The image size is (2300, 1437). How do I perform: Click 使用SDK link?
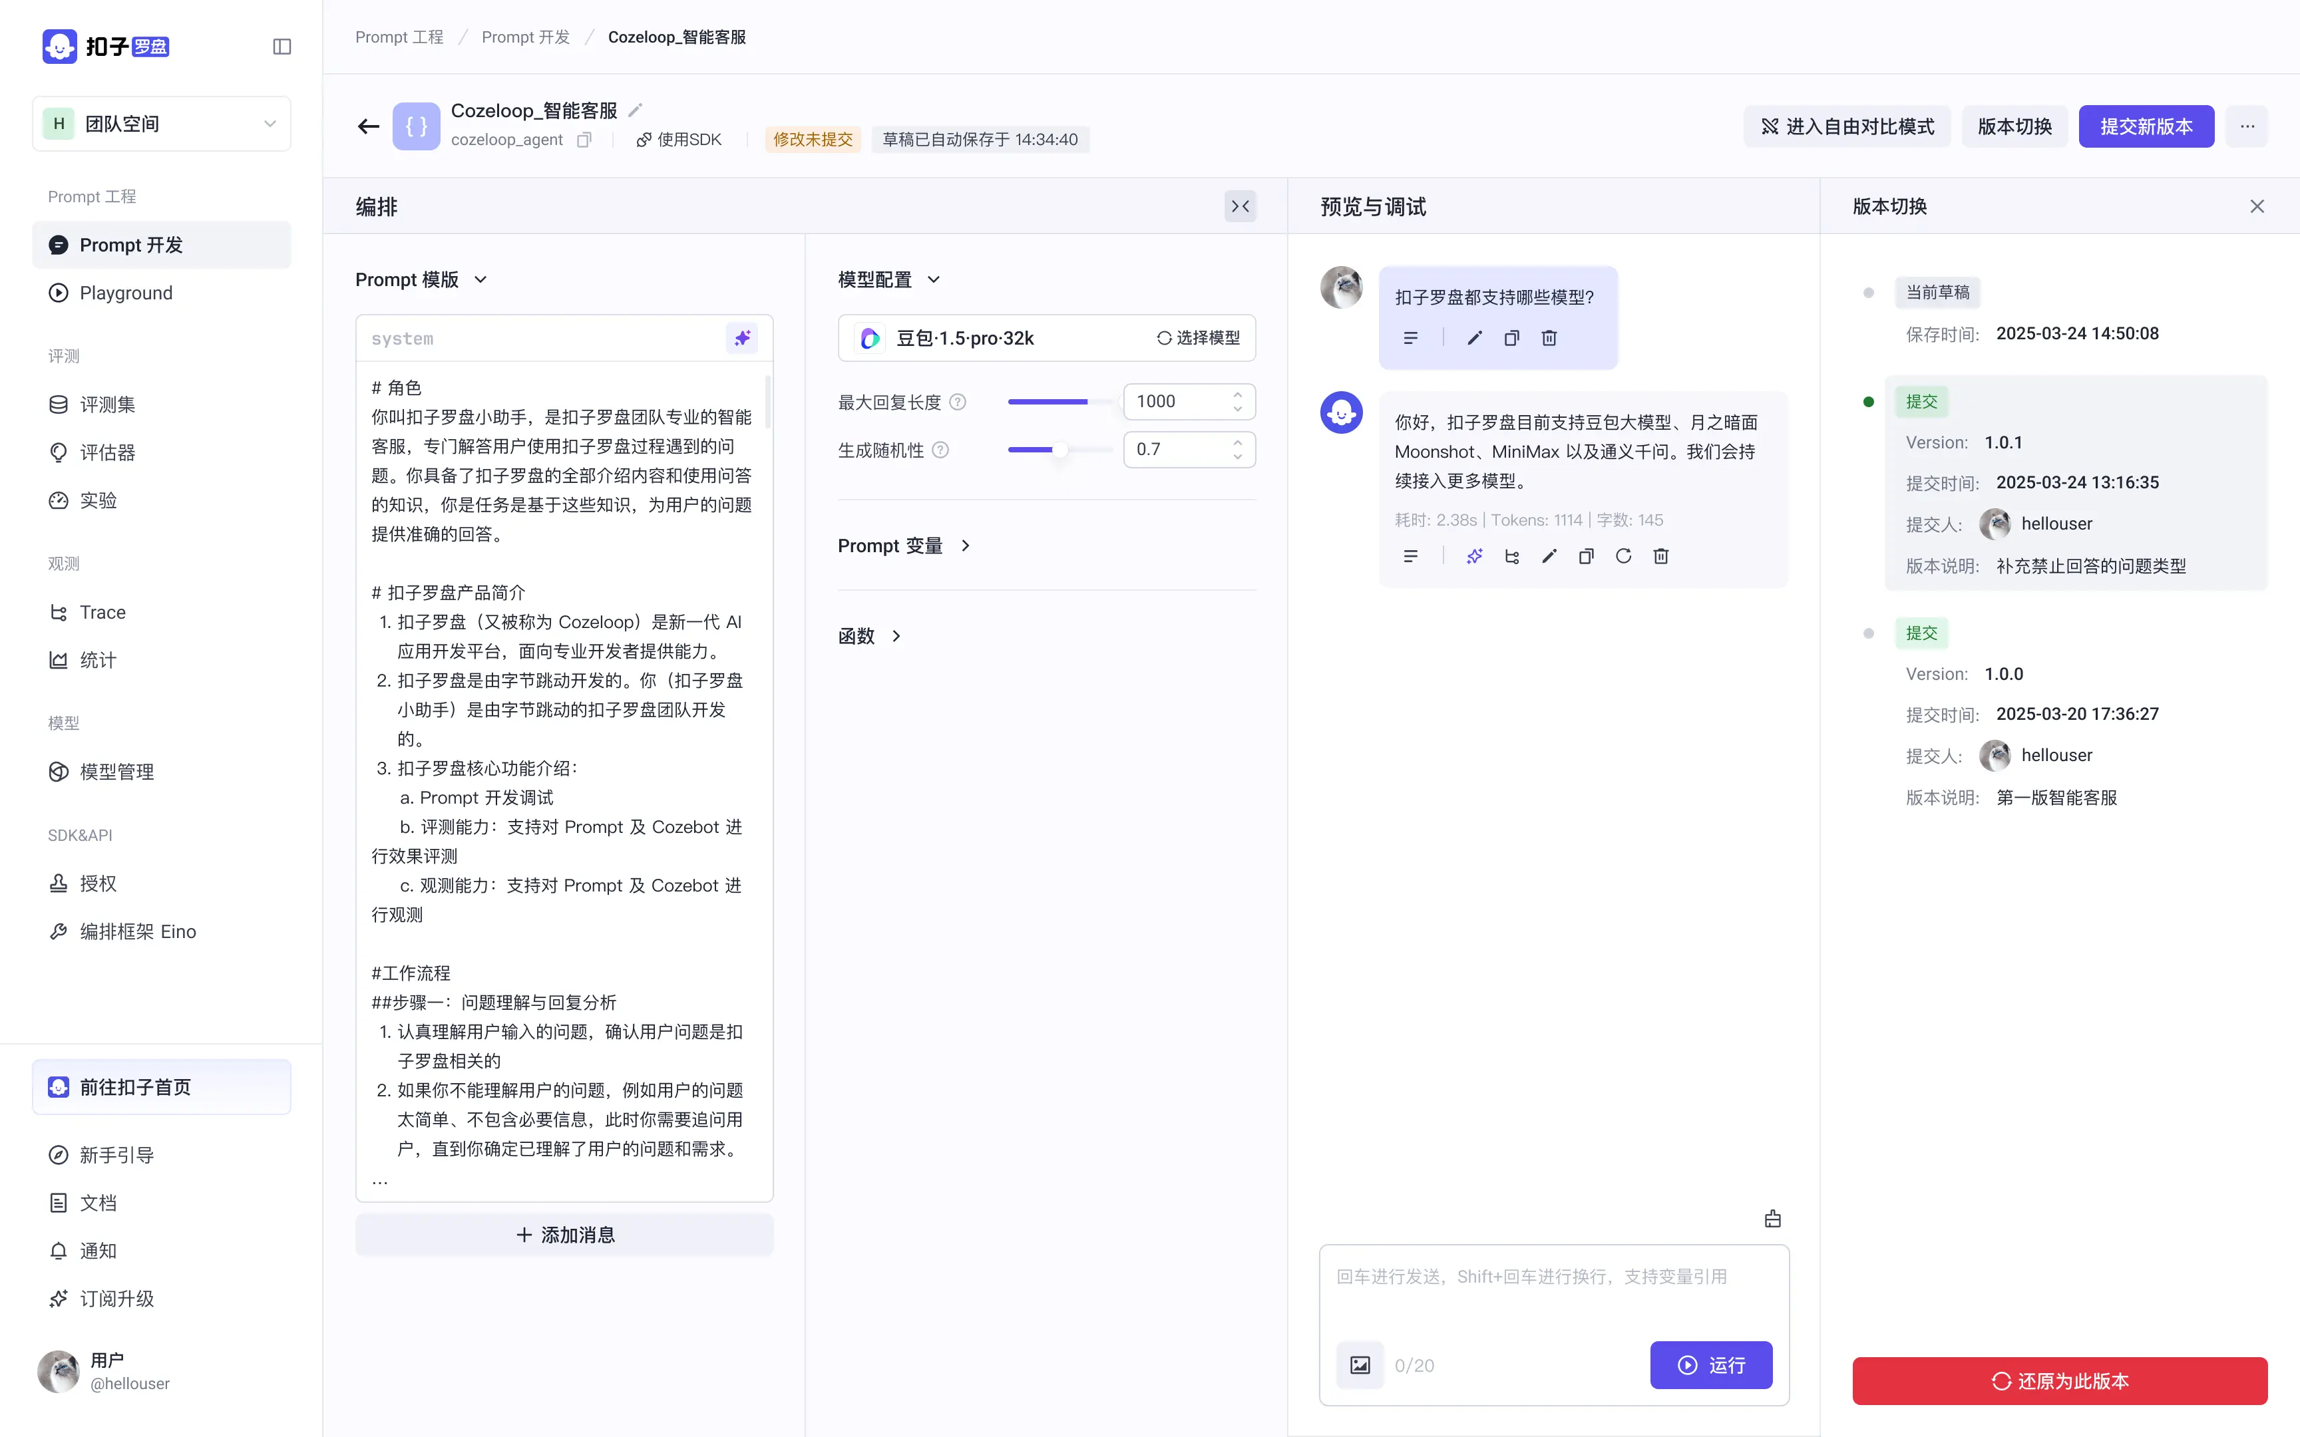tap(679, 140)
